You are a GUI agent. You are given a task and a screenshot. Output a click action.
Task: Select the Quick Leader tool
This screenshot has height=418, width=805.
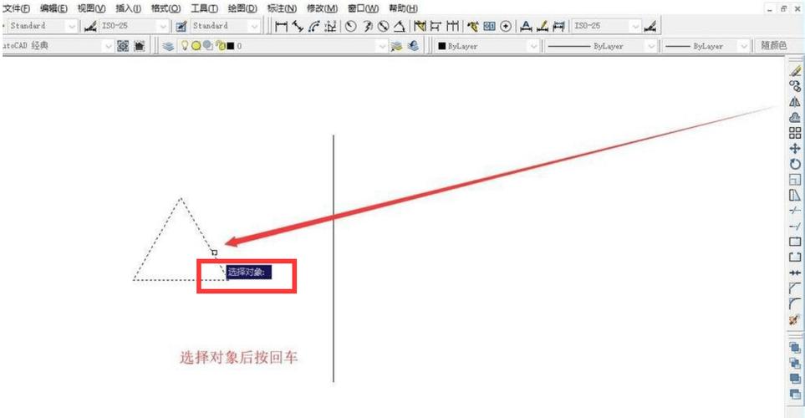(x=473, y=26)
